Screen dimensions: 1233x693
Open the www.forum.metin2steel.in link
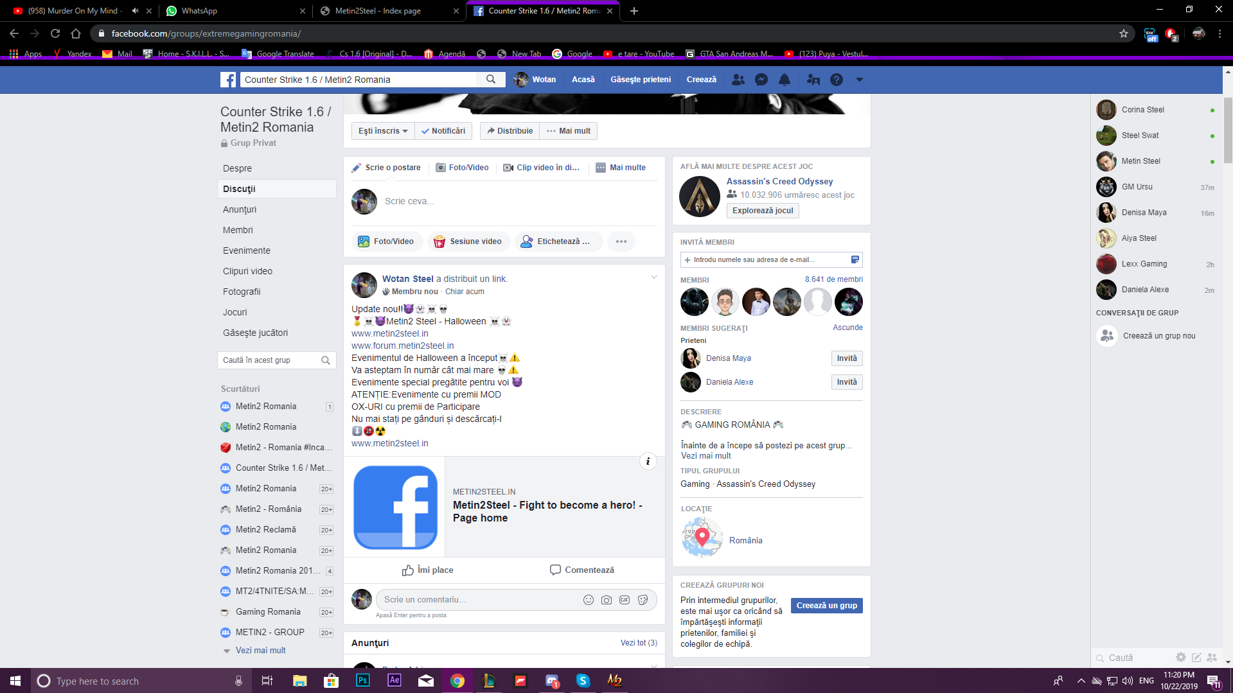[x=402, y=346]
